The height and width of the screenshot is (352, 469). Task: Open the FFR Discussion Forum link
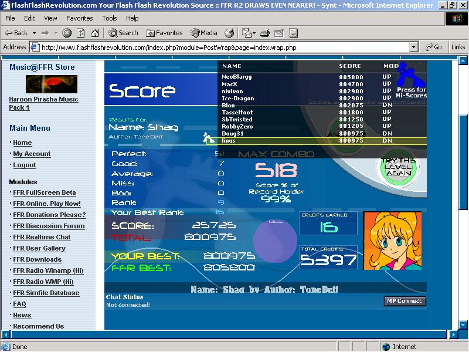click(x=49, y=226)
